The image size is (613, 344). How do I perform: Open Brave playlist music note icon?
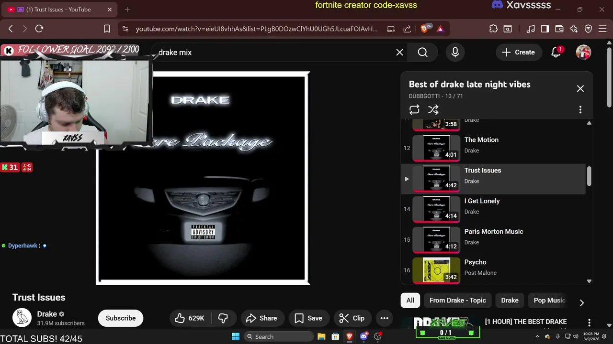point(531,29)
